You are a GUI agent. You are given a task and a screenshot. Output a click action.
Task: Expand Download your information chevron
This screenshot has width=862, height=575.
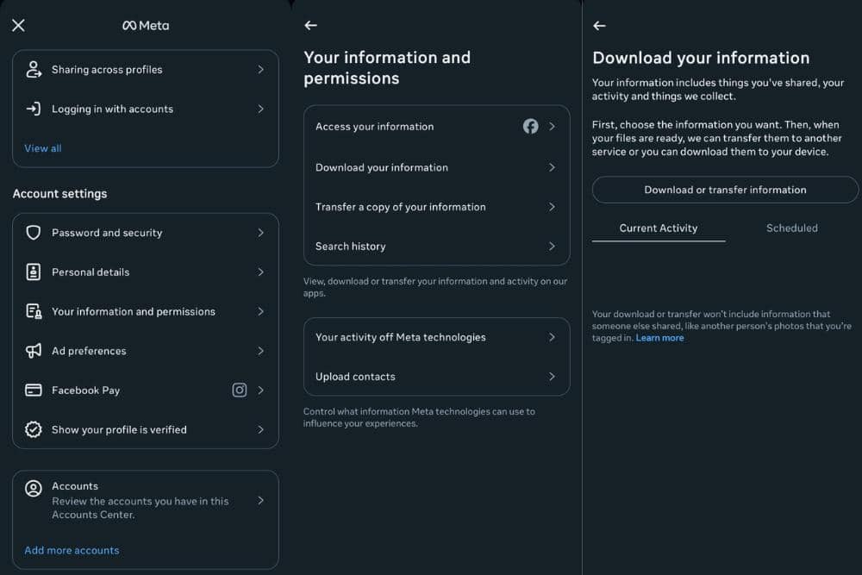552,167
